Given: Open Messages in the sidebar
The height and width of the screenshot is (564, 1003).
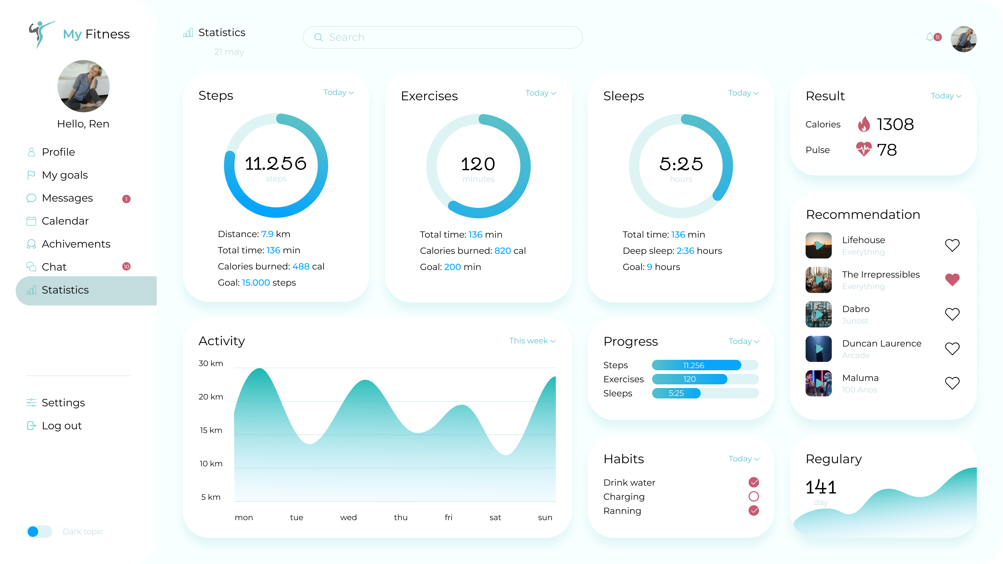Looking at the screenshot, I should coord(67,198).
